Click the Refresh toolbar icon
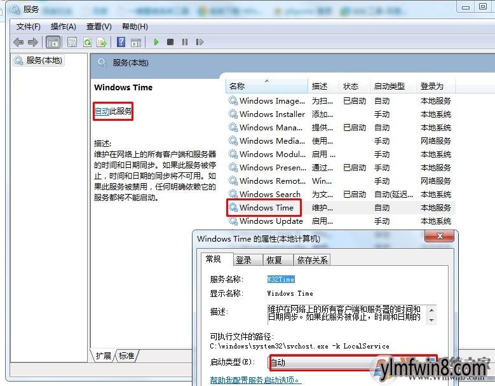 coord(87,42)
